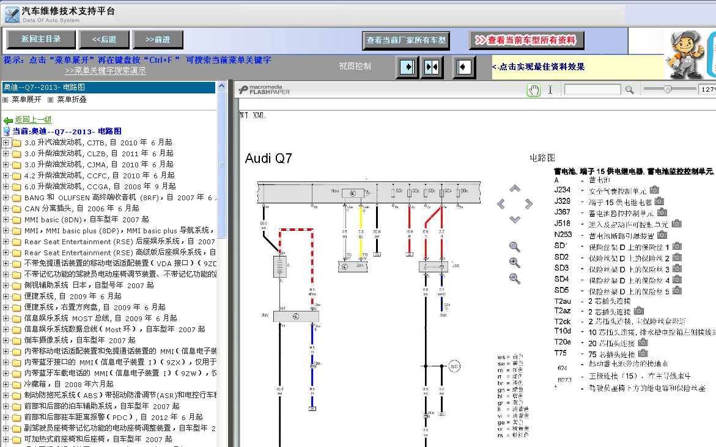Image resolution: width=716 pixels, height=447 pixels.
Task: Select the text selection cursor tool
Action: pos(550,90)
